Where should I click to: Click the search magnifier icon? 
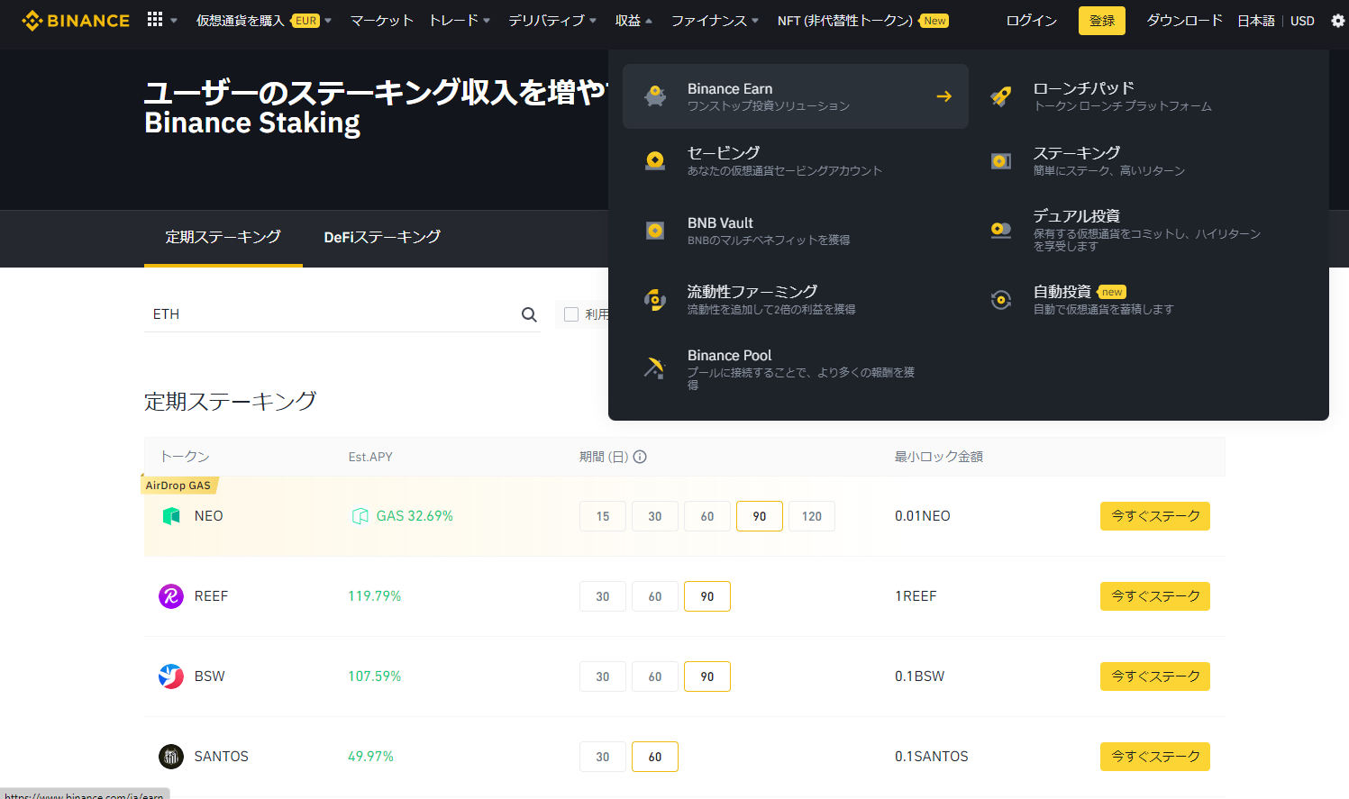(529, 314)
